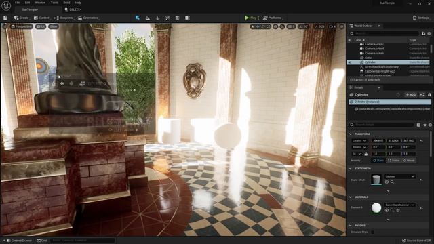Use selected asset arrow for Element 0 material
Screen dimensions: 434x244
[387, 211]
